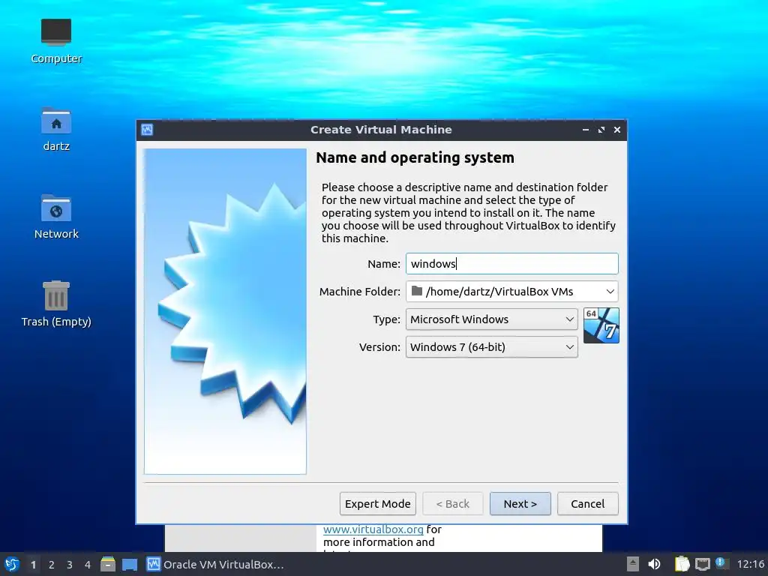Click the Windows 7 64-bit OS badge

click(x=601, y=325)
